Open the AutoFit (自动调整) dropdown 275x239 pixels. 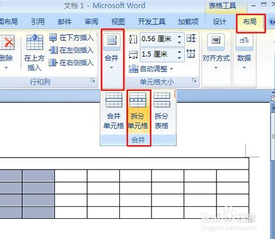click(151, 69)
